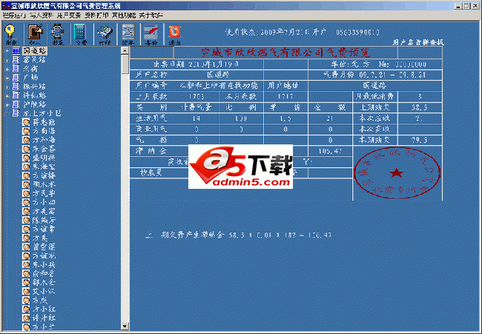Click the face icon beside 方成

[x=27, y=300]
